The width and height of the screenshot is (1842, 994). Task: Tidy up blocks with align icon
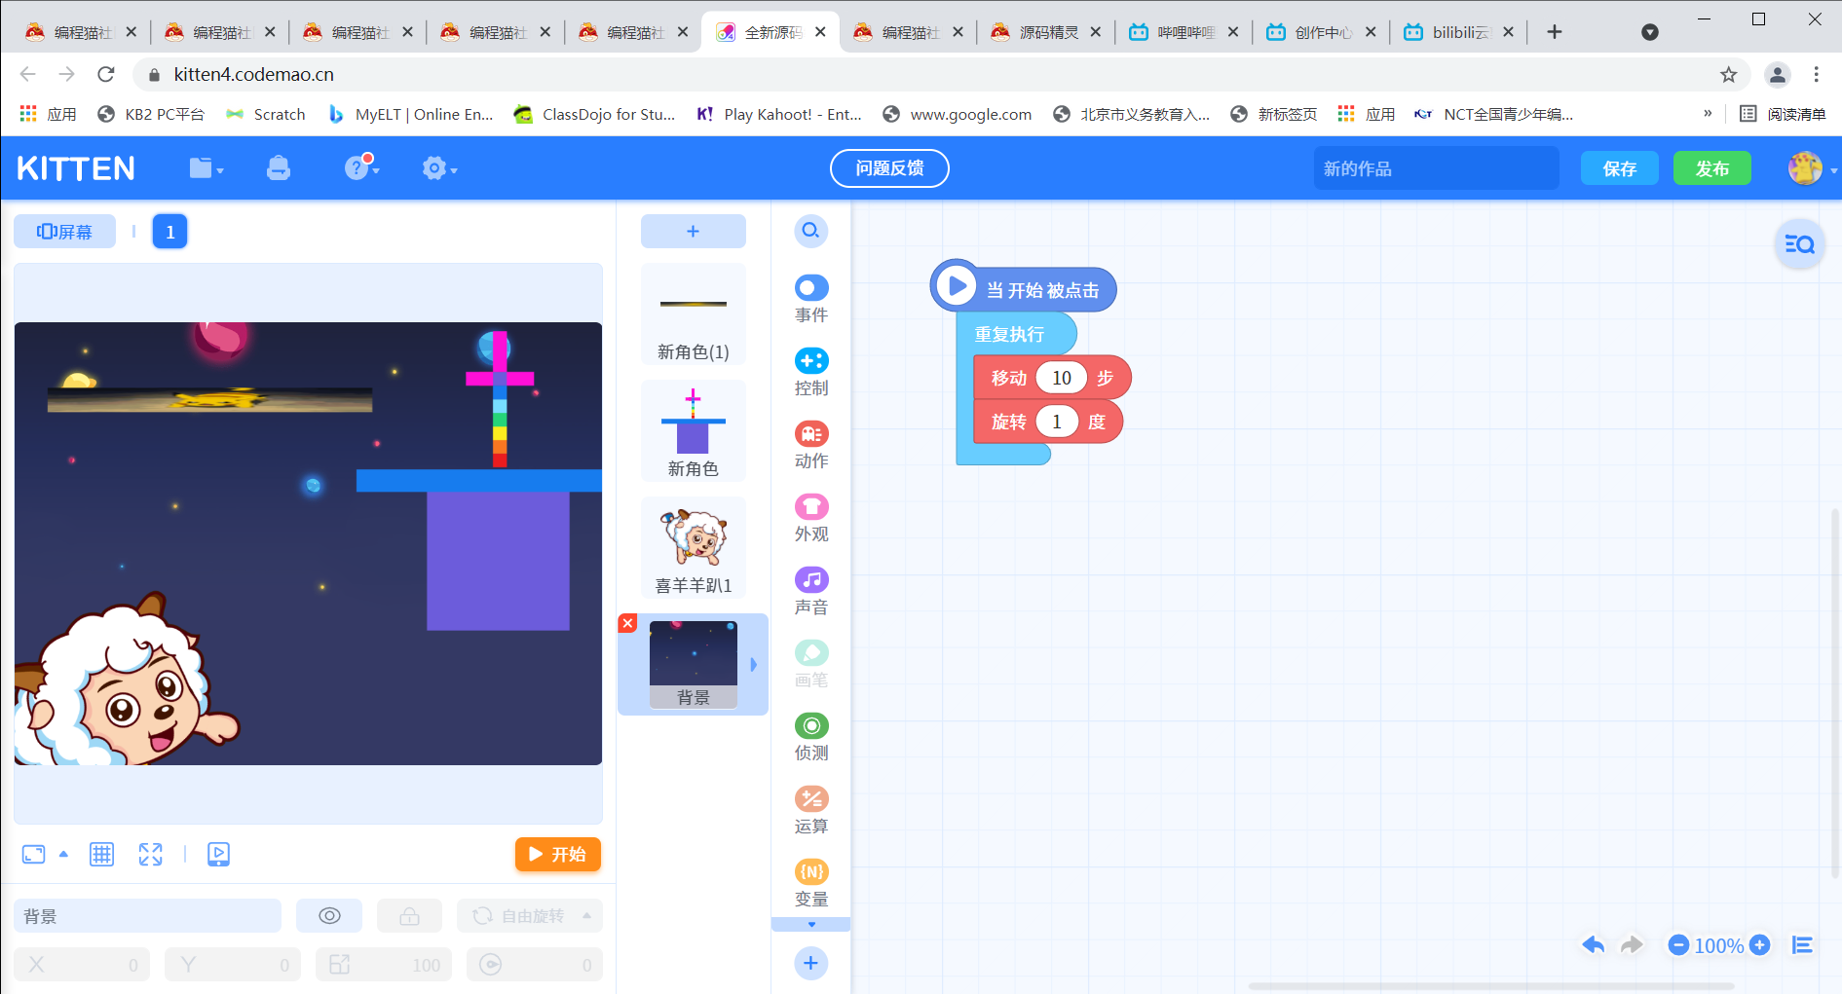pos(1802,944)
